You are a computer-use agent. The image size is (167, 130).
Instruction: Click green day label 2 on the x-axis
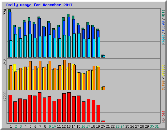pyautogui.click(x=16, y=126)
